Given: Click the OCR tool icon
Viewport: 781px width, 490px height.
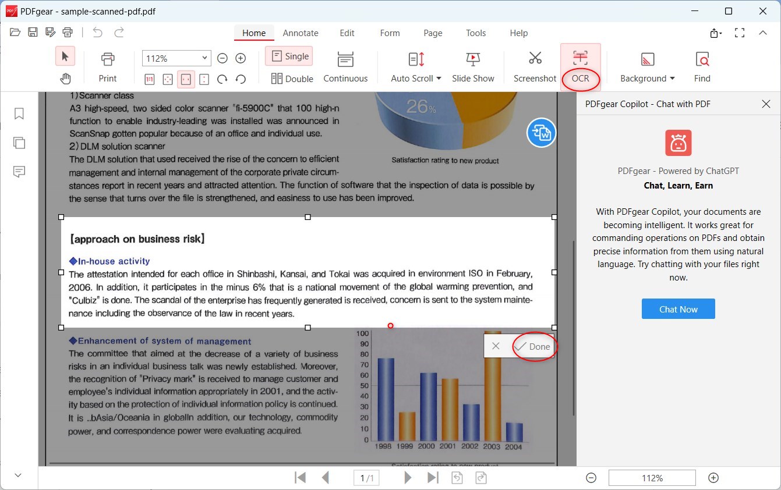Looking at the screenshot, I should [580, 58].
